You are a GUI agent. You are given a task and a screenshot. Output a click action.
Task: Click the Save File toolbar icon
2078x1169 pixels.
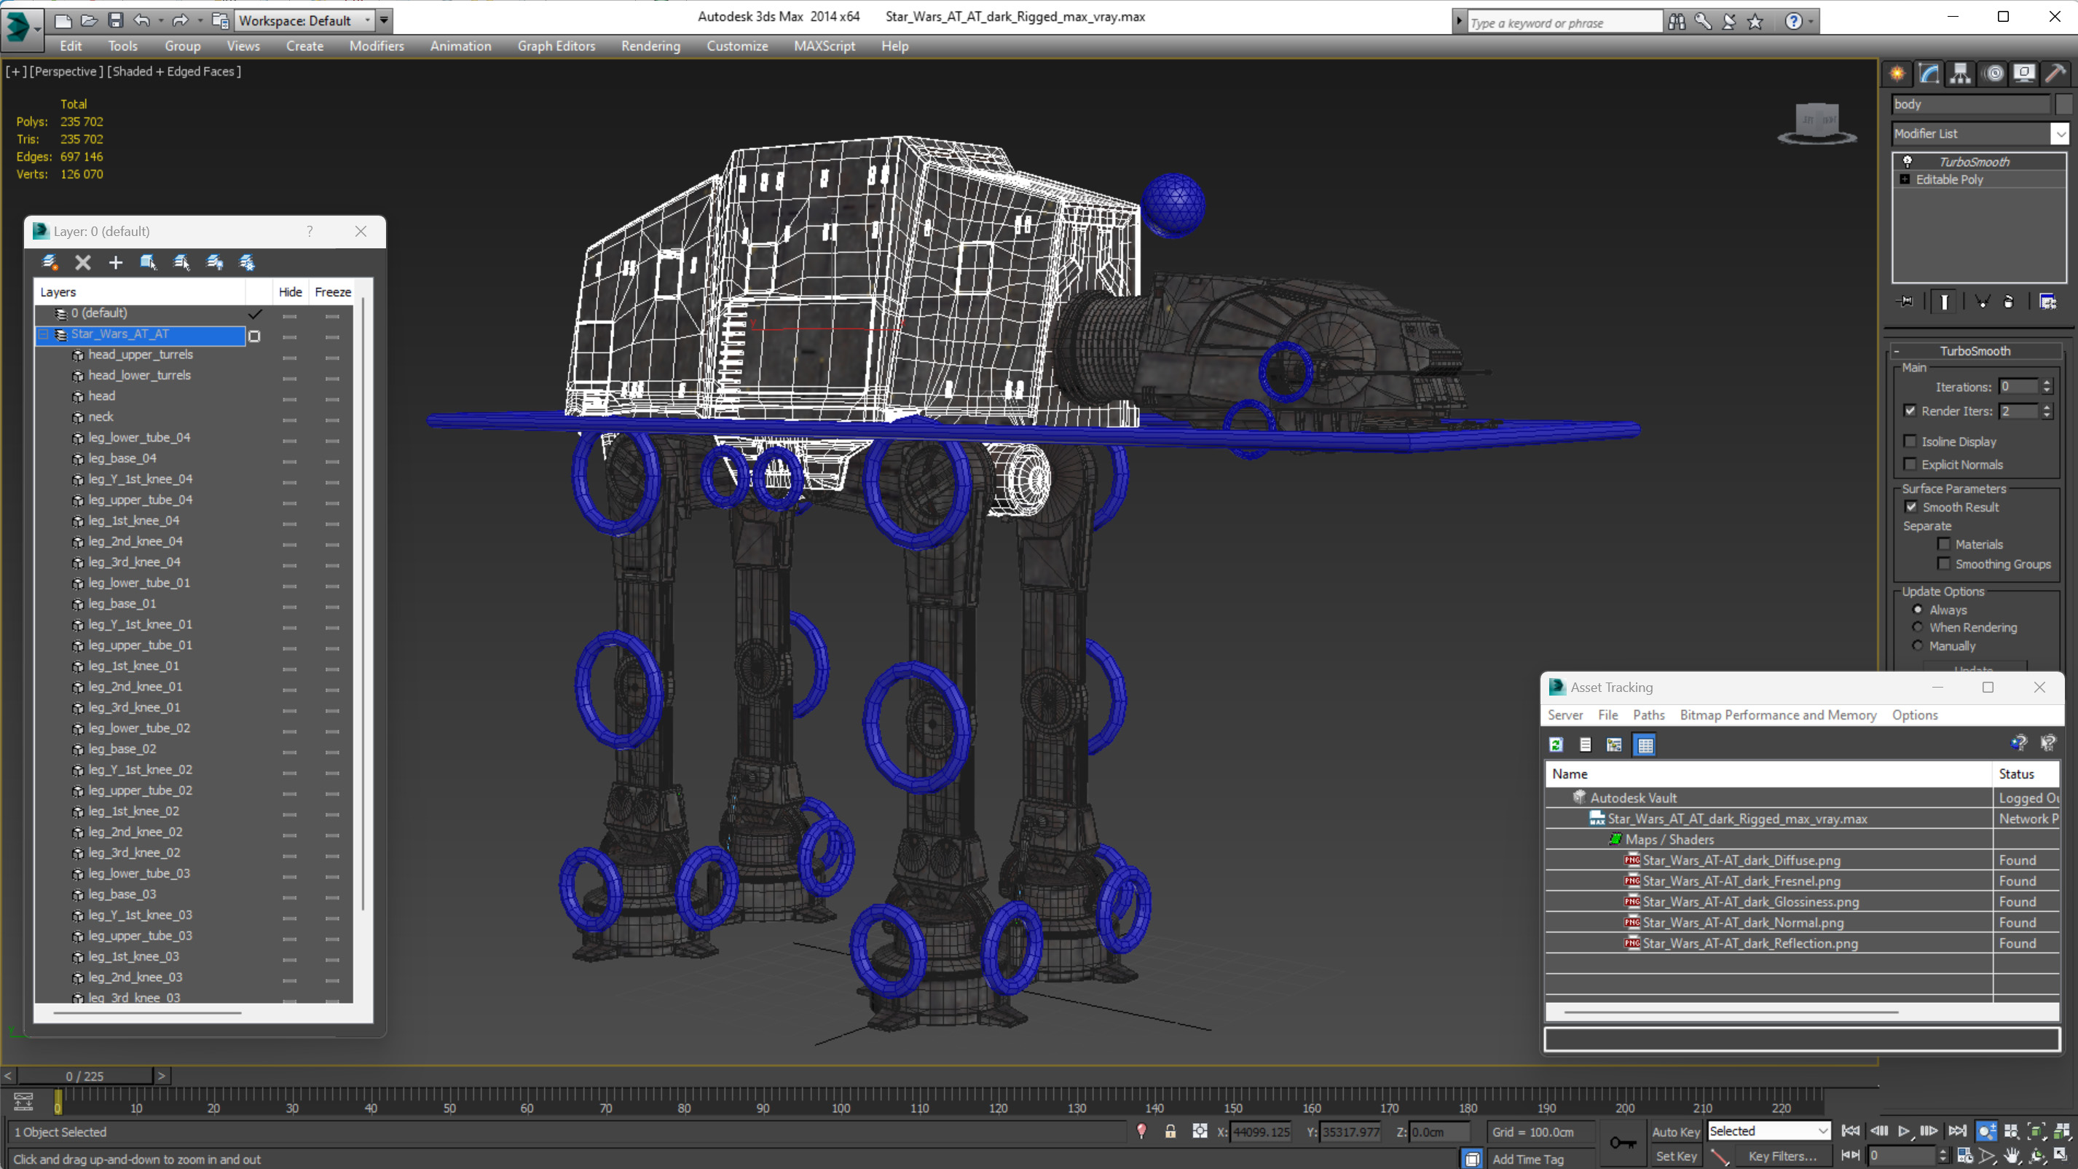click(x=115, y=20)
